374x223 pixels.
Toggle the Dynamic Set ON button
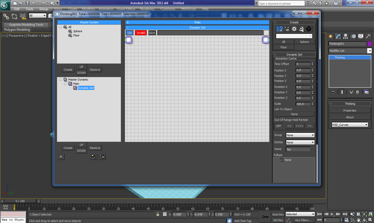(130, 33)
